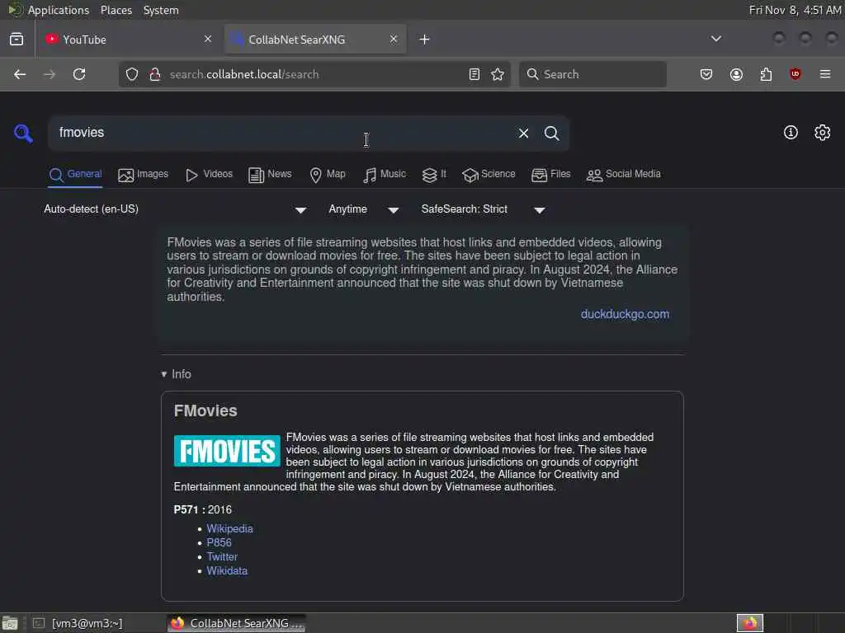The height and width of the screenshot is (633, 845).
Task: Open the Places menu
Action: tap(116, 10)
